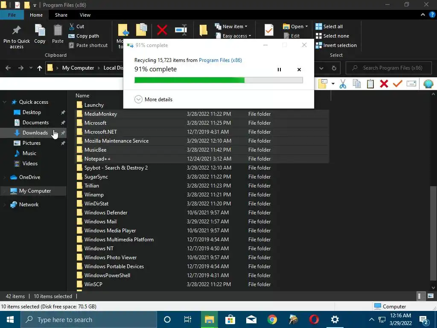Click Select all in the Select group
The height and width of the screenshot is (328, 437).
click(329, 26)
